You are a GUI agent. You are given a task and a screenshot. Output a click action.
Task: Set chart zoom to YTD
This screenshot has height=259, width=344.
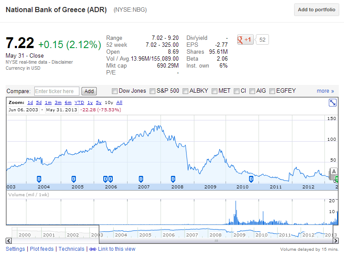pyautogui.click(x=79, y=103)
